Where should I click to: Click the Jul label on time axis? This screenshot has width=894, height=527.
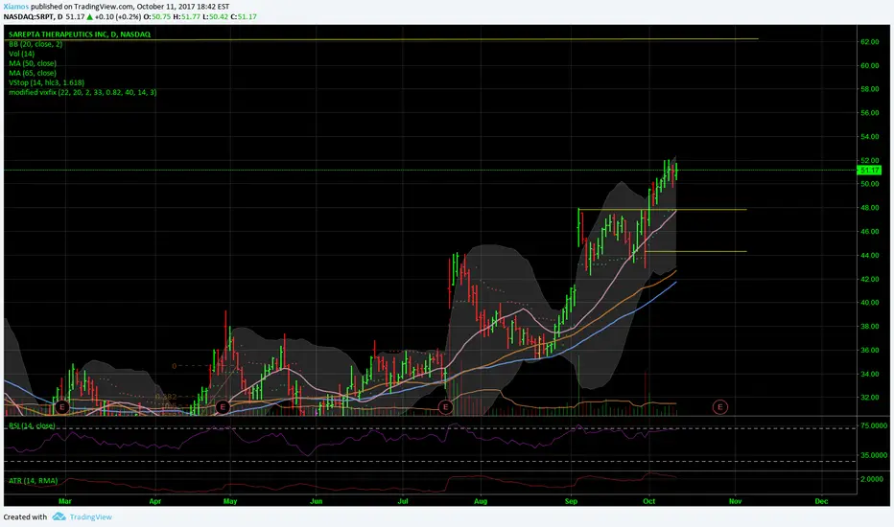pos(403,501)
